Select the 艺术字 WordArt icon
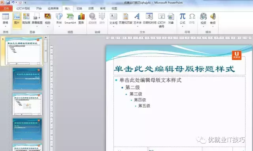Viewport: 253px width, 151px height. pos(137,17)
